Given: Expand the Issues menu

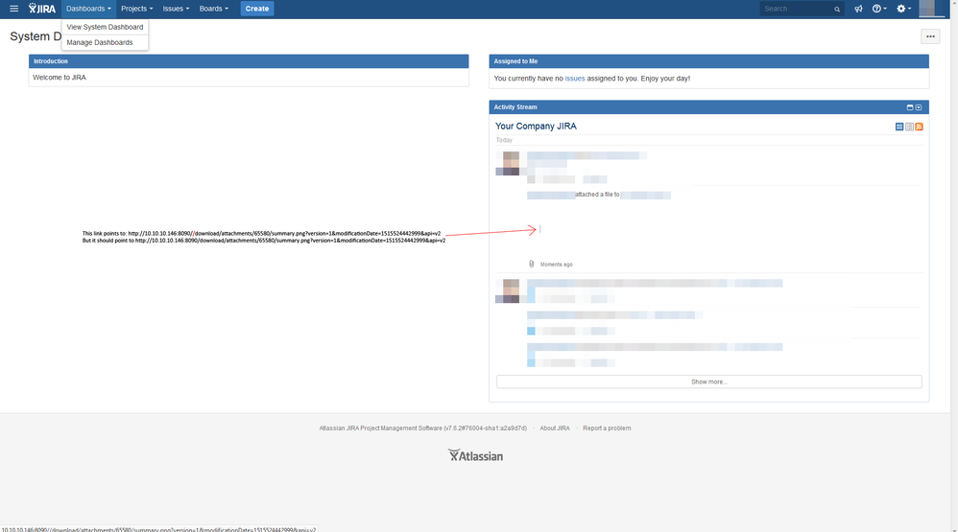Looking at the screenshot, I should coord(176,9).
